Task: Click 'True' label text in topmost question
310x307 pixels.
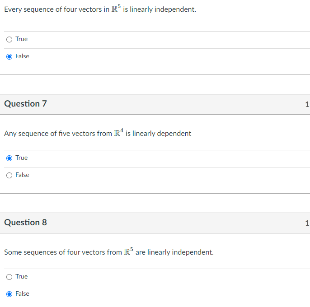Action: tap(22, 39)
